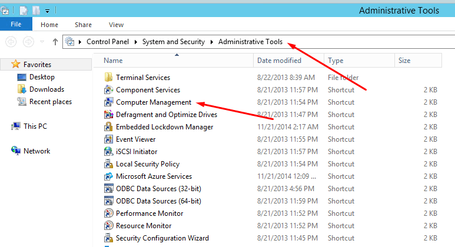
Task: Click the Network icon in the sidebar
Action: coord(16,151)
